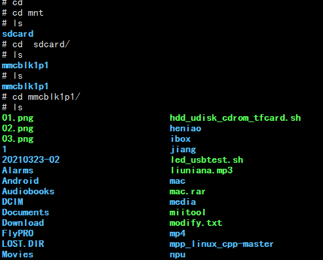Click the Documents directory name

click(x=26, y=212)
